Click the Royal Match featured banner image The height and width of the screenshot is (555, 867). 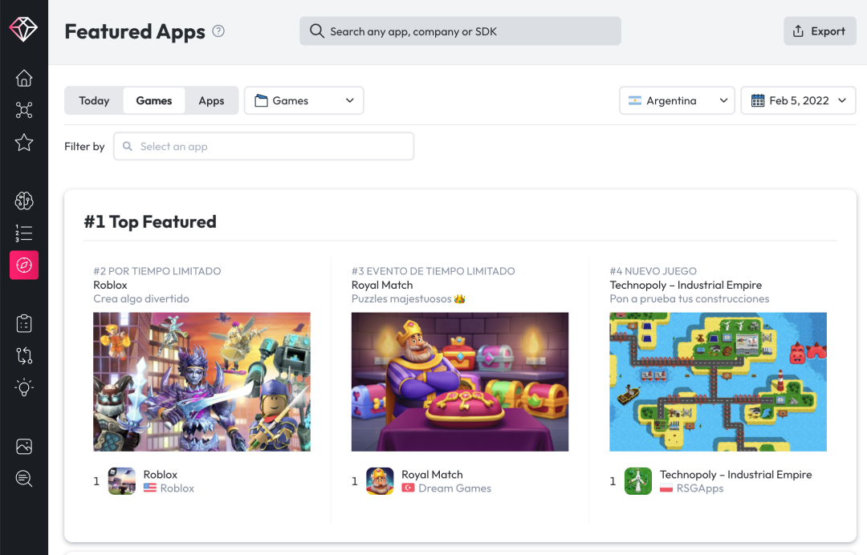click(460, 382)
